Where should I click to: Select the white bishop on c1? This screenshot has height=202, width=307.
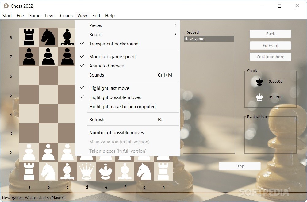pyautogui.click(x=67, y=171)
